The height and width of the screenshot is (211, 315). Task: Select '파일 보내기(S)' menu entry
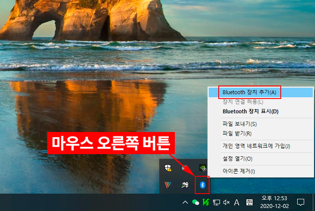[261, 124]
